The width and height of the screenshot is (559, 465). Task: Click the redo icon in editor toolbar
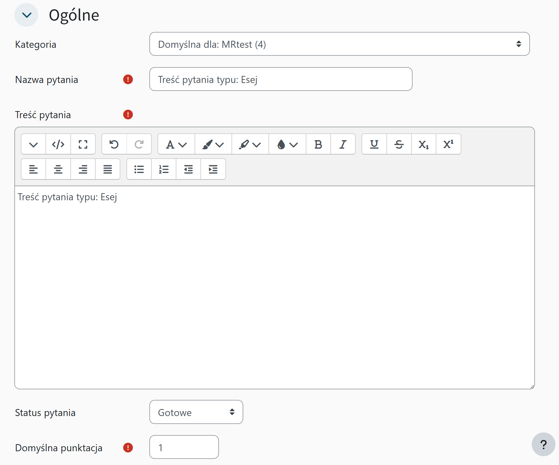tap(139, 144)
